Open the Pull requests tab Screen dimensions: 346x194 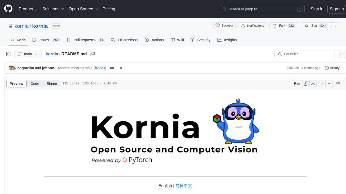coord(85,40)
